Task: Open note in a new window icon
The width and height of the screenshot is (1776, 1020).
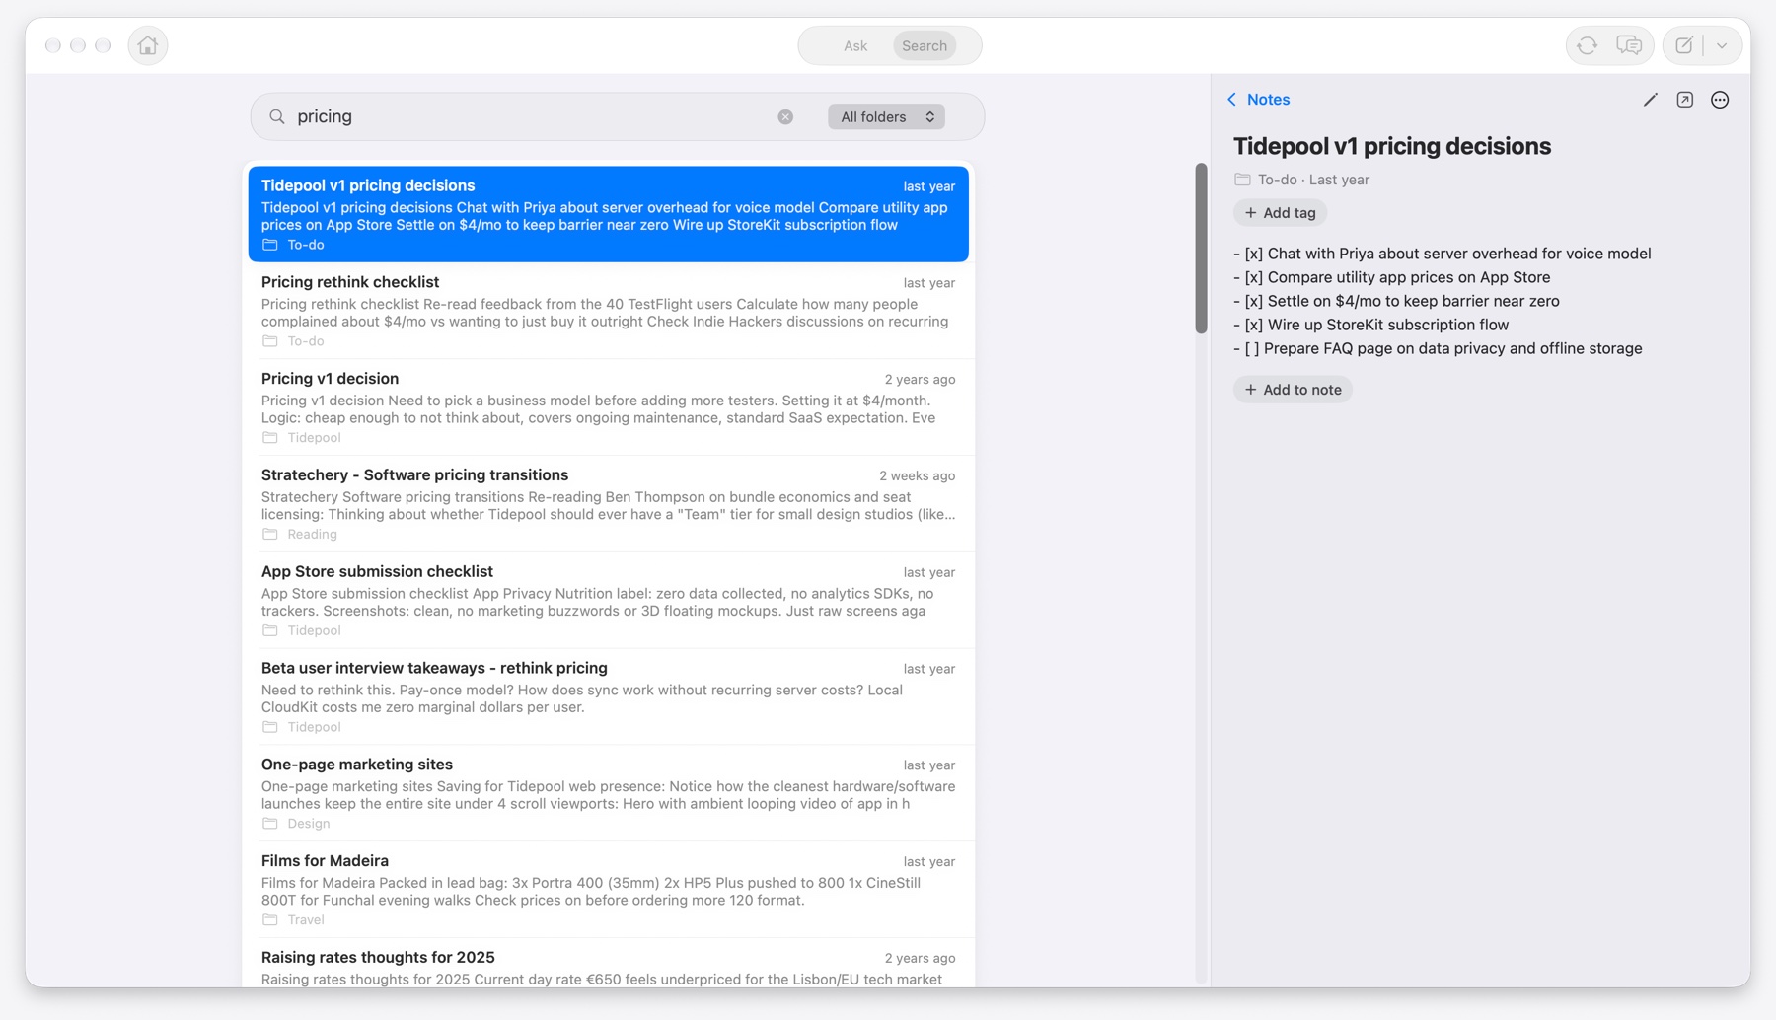Action: coord(1685,100)
